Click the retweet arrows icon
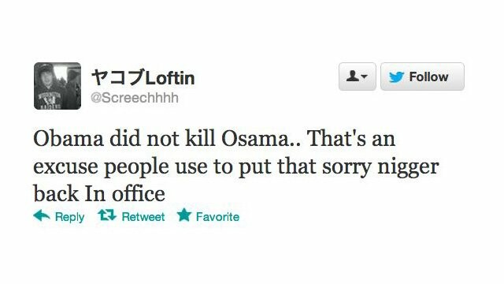The image size is (504, 284). pyautogui.click(x=107, y=215)
